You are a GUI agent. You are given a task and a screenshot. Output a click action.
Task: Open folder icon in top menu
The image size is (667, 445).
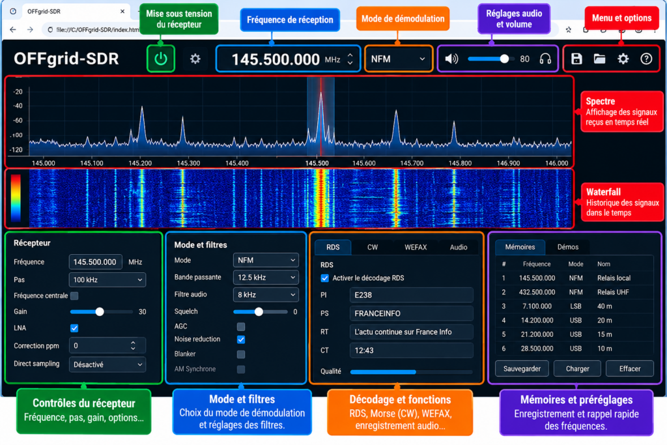tap(599, 59)
